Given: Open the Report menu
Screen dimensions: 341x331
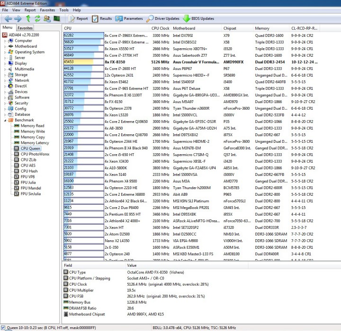Looking at the screenshot, I should point(30,10).
